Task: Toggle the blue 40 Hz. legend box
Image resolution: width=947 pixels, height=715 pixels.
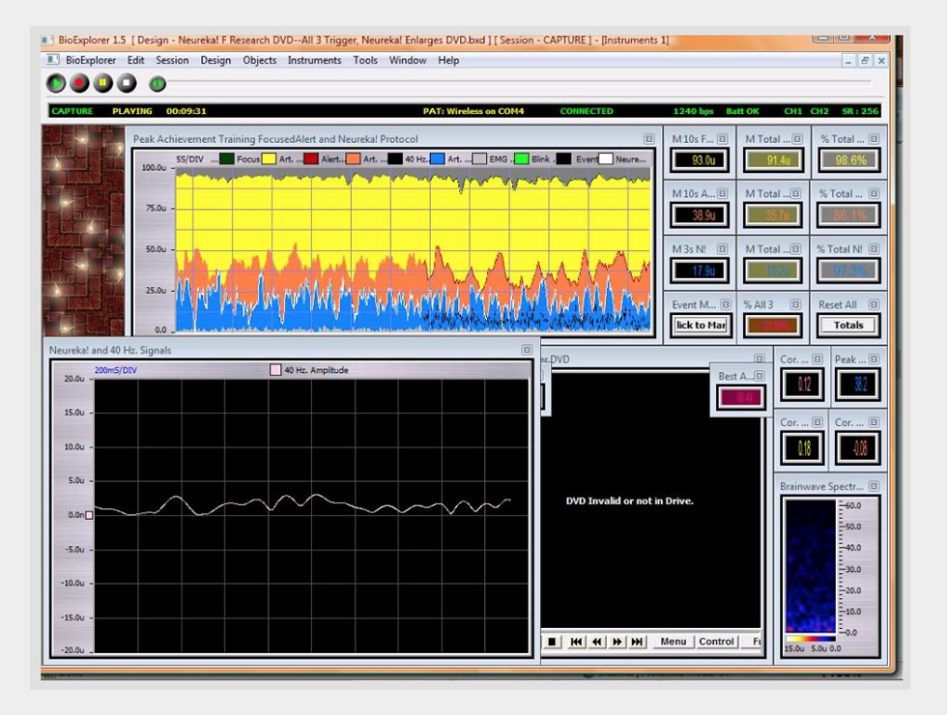Action: [x=438, y=158]
